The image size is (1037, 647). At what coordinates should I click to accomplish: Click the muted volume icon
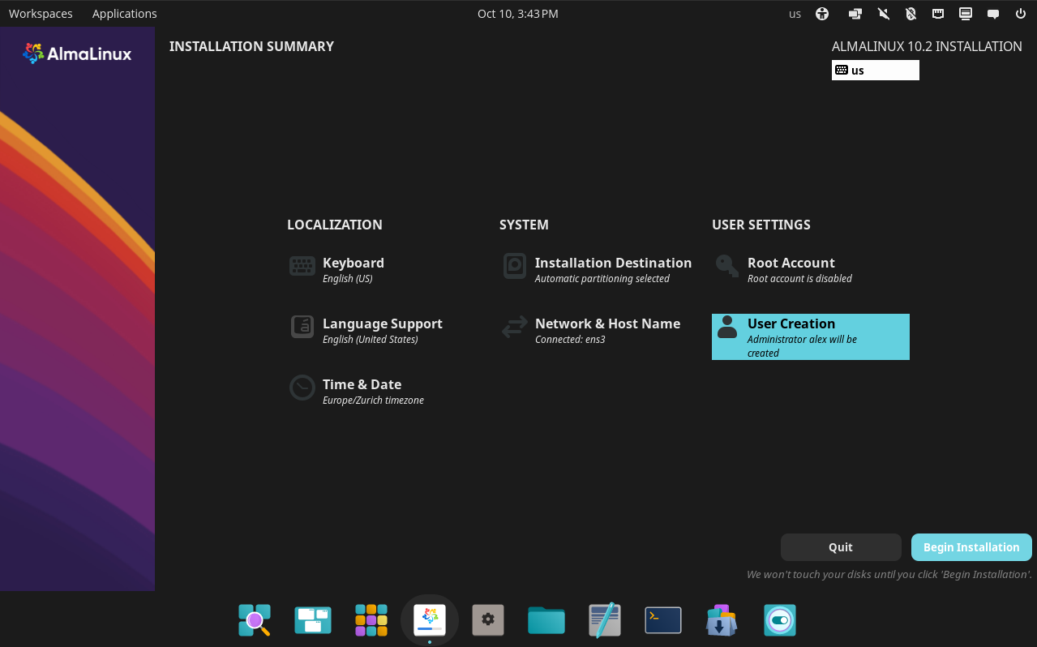(883, 14)
